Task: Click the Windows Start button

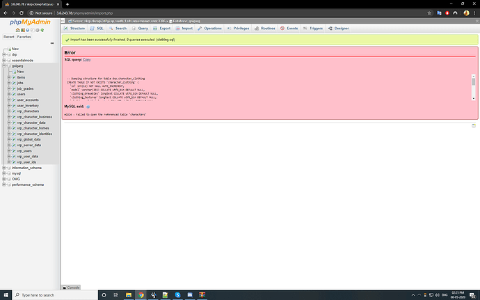Action: click(x=5, y=295)
